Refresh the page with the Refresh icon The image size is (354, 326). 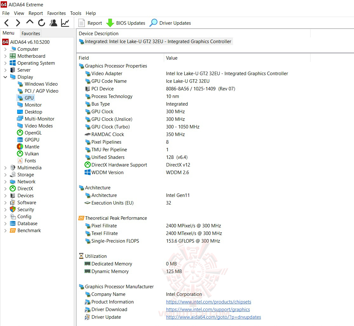pos(42,23)
